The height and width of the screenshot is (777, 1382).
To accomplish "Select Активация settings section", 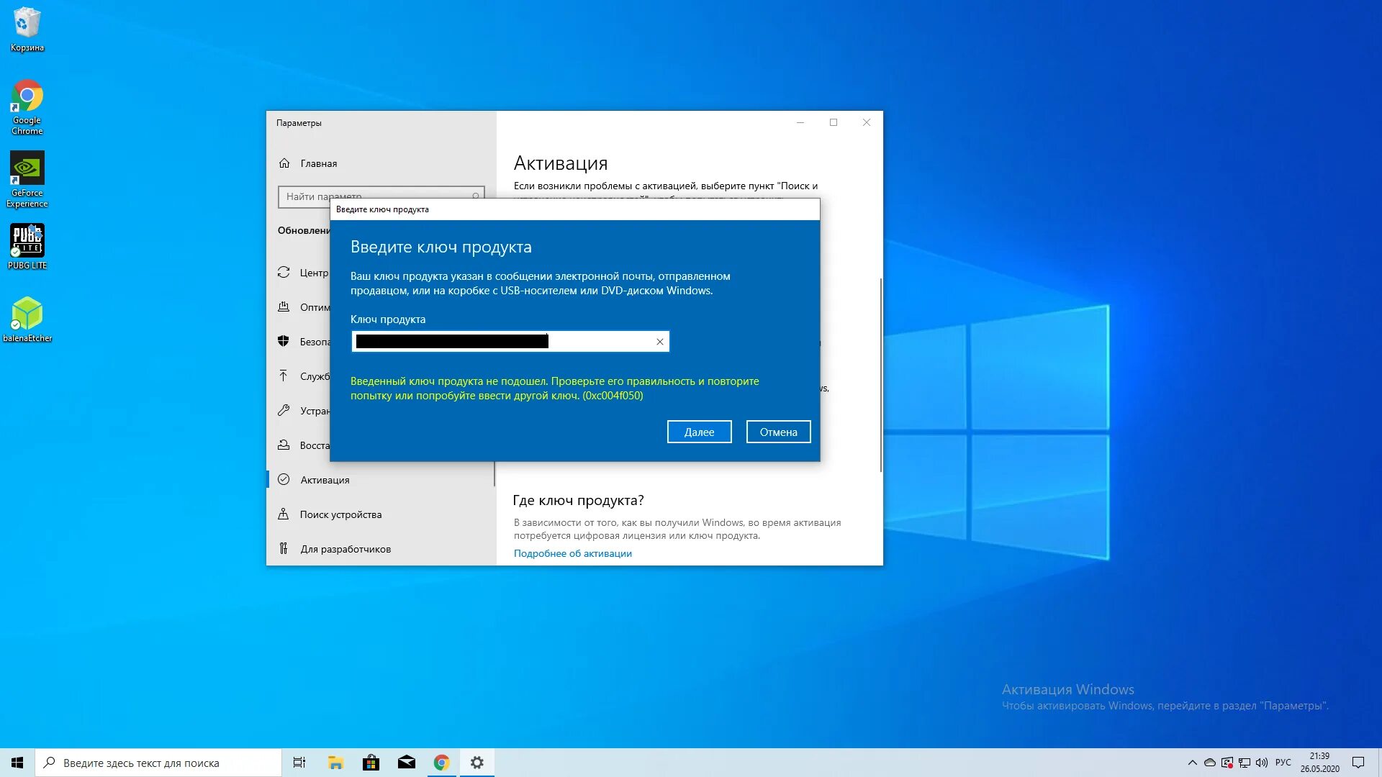I will click(x=325, y=479).
